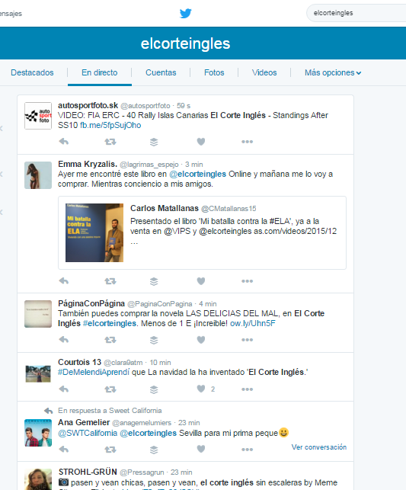Image resolution: width=406 pixels, height=490 pixels.
Task: Click stack icon on PáginaConPágina tweet
Action: (154, 340)
